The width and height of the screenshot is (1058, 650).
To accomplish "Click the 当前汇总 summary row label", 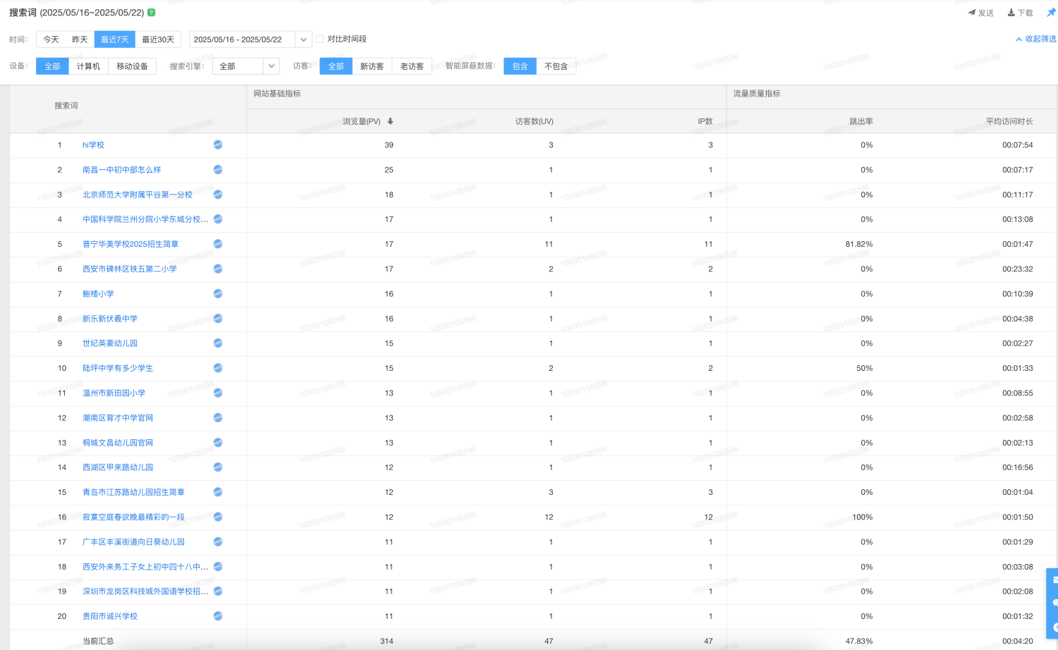I will 98,641.
